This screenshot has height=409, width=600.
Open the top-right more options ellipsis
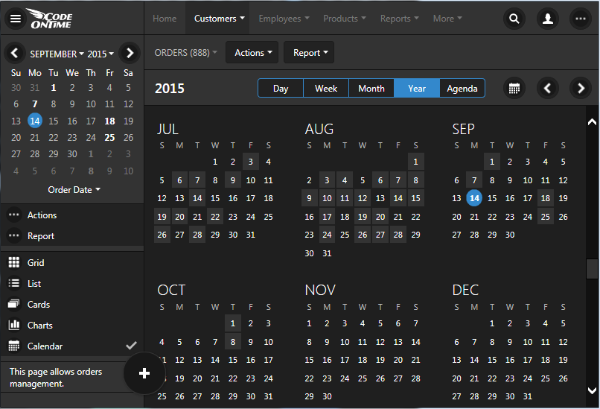581,19
